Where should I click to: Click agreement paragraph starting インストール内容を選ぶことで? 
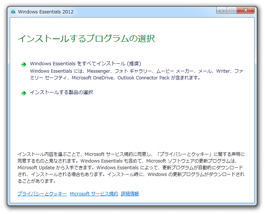coord(131,168)
